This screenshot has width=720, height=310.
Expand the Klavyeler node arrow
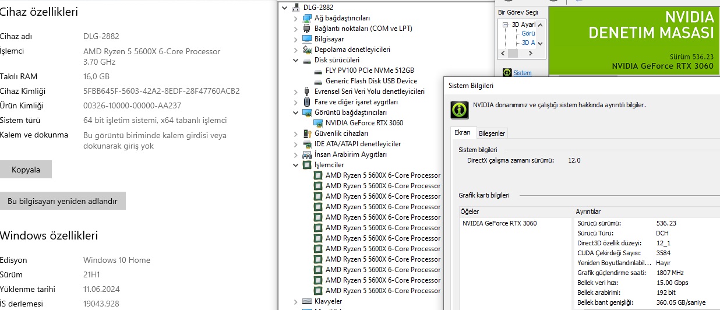point(296,301)
